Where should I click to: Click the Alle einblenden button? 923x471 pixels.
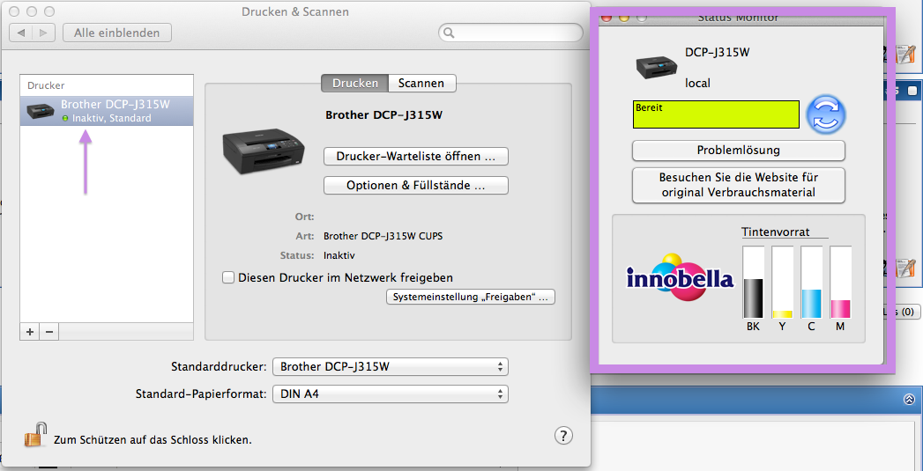116,33
